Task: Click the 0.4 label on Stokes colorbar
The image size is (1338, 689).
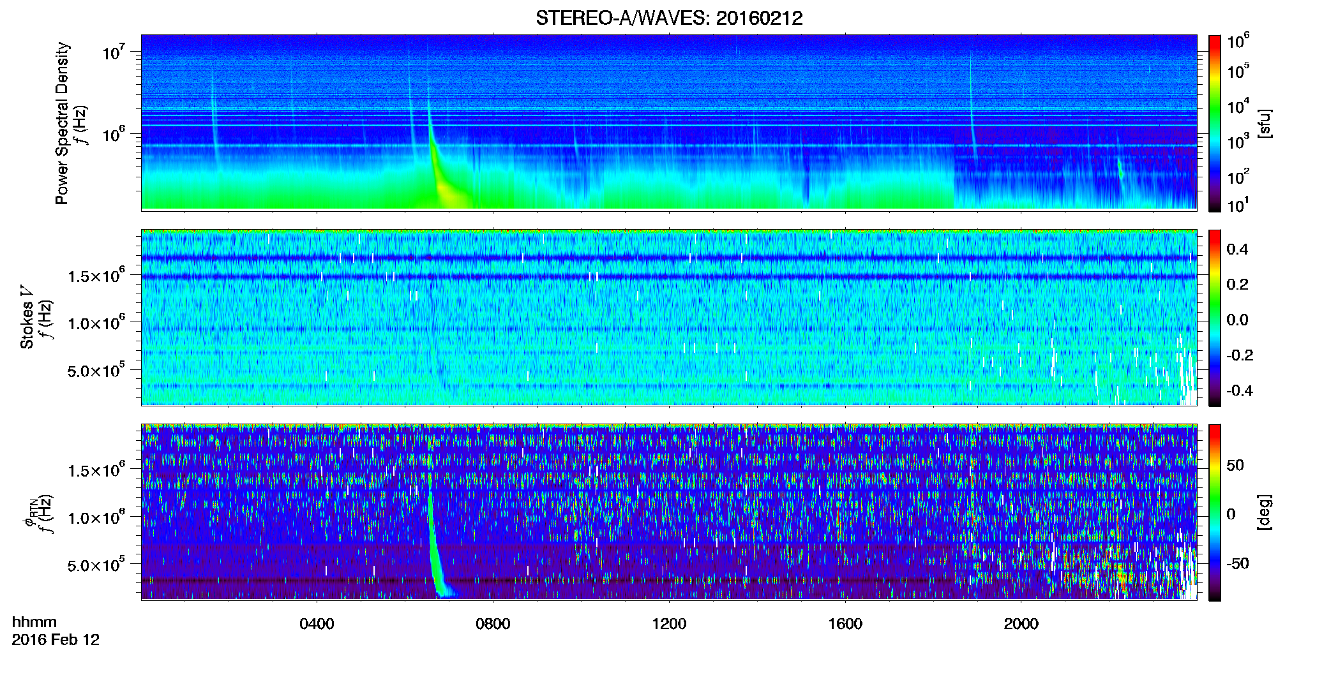Action: (x=1237, y=249)
